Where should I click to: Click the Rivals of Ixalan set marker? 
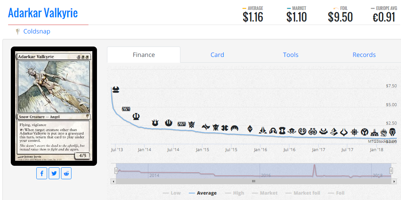375,132
